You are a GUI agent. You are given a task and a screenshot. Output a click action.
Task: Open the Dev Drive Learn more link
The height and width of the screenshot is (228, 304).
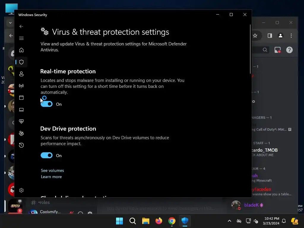point(51,177)
